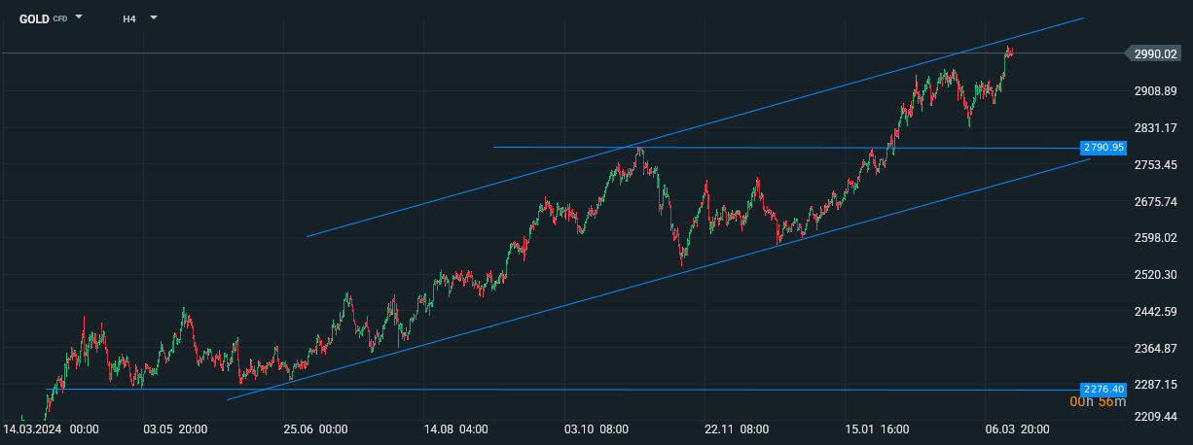This screenshot has height=445, width=1193.
Task: Click the 06.03 20:00 date label
Action: (x=1016, y=428)
